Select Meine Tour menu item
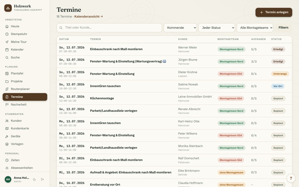 click(x=25, y=42)
